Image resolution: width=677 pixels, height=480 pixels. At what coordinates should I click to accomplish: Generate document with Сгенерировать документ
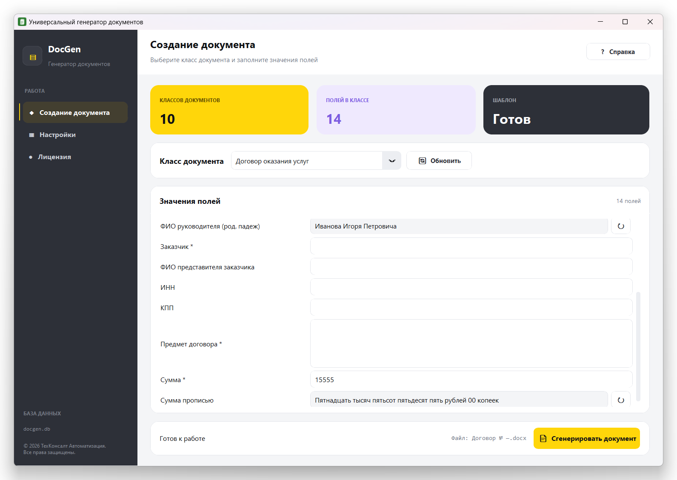pos(586,438)
